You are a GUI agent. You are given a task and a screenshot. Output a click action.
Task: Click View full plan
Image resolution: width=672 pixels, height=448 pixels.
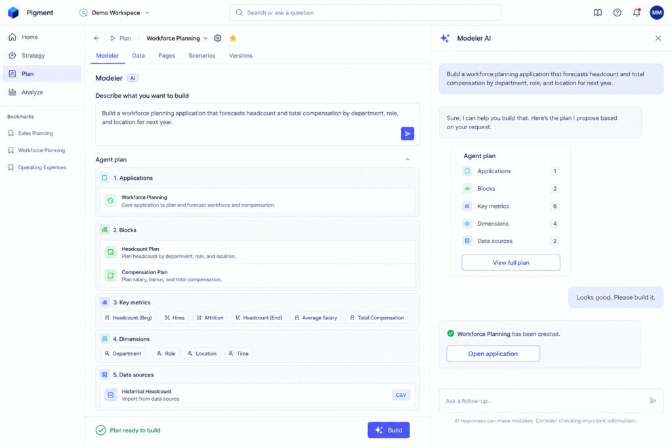tap(511, 262)
